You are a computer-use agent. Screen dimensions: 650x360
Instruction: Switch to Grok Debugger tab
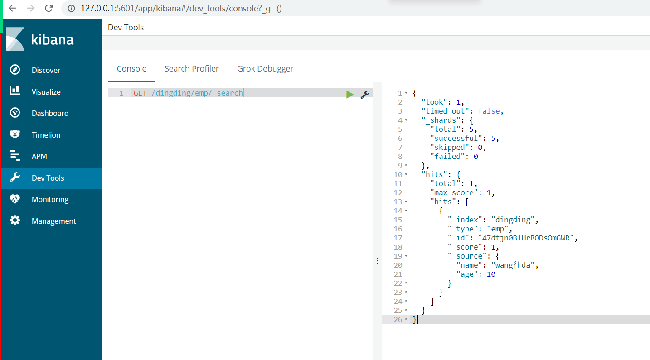click(265, 69)
